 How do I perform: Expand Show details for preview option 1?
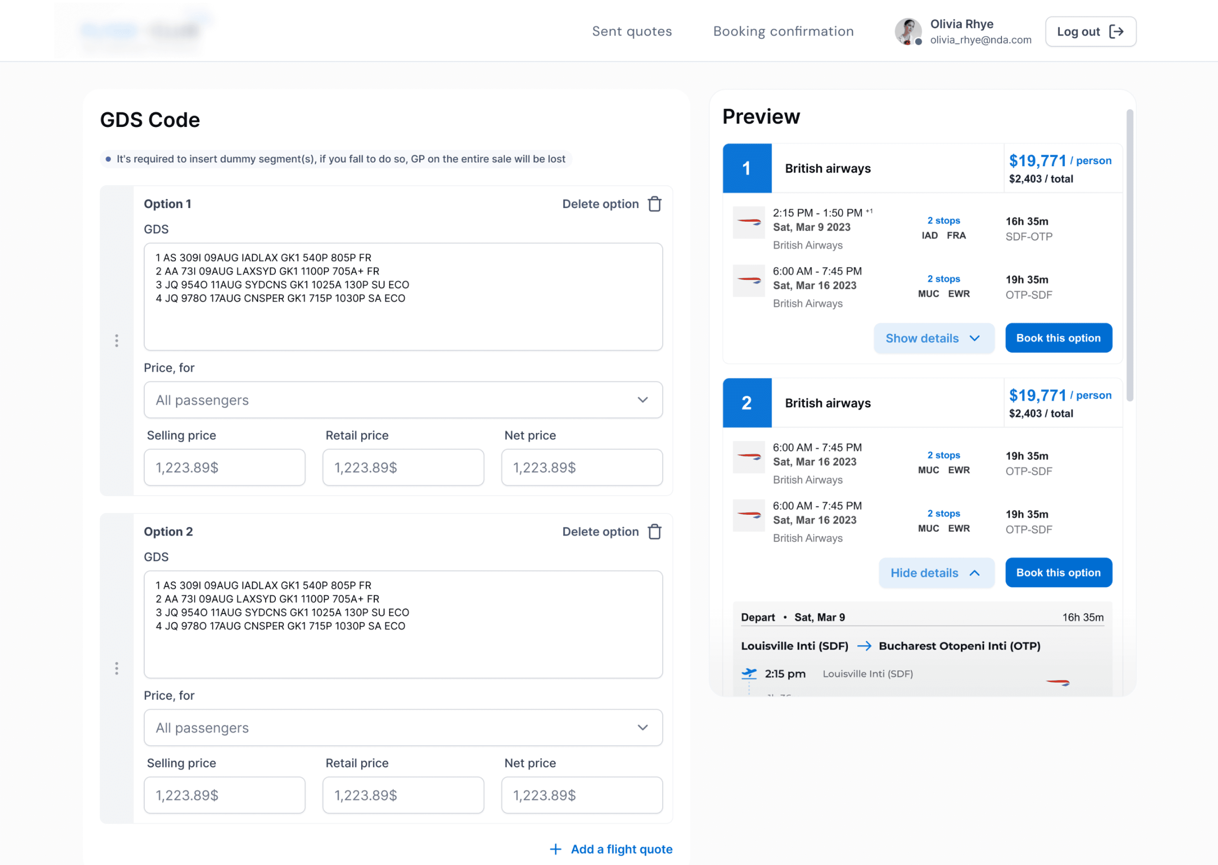click(x=933, y=338)
